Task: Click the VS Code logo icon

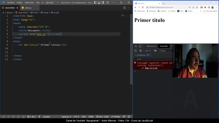Action: click(x=3, y=2)
